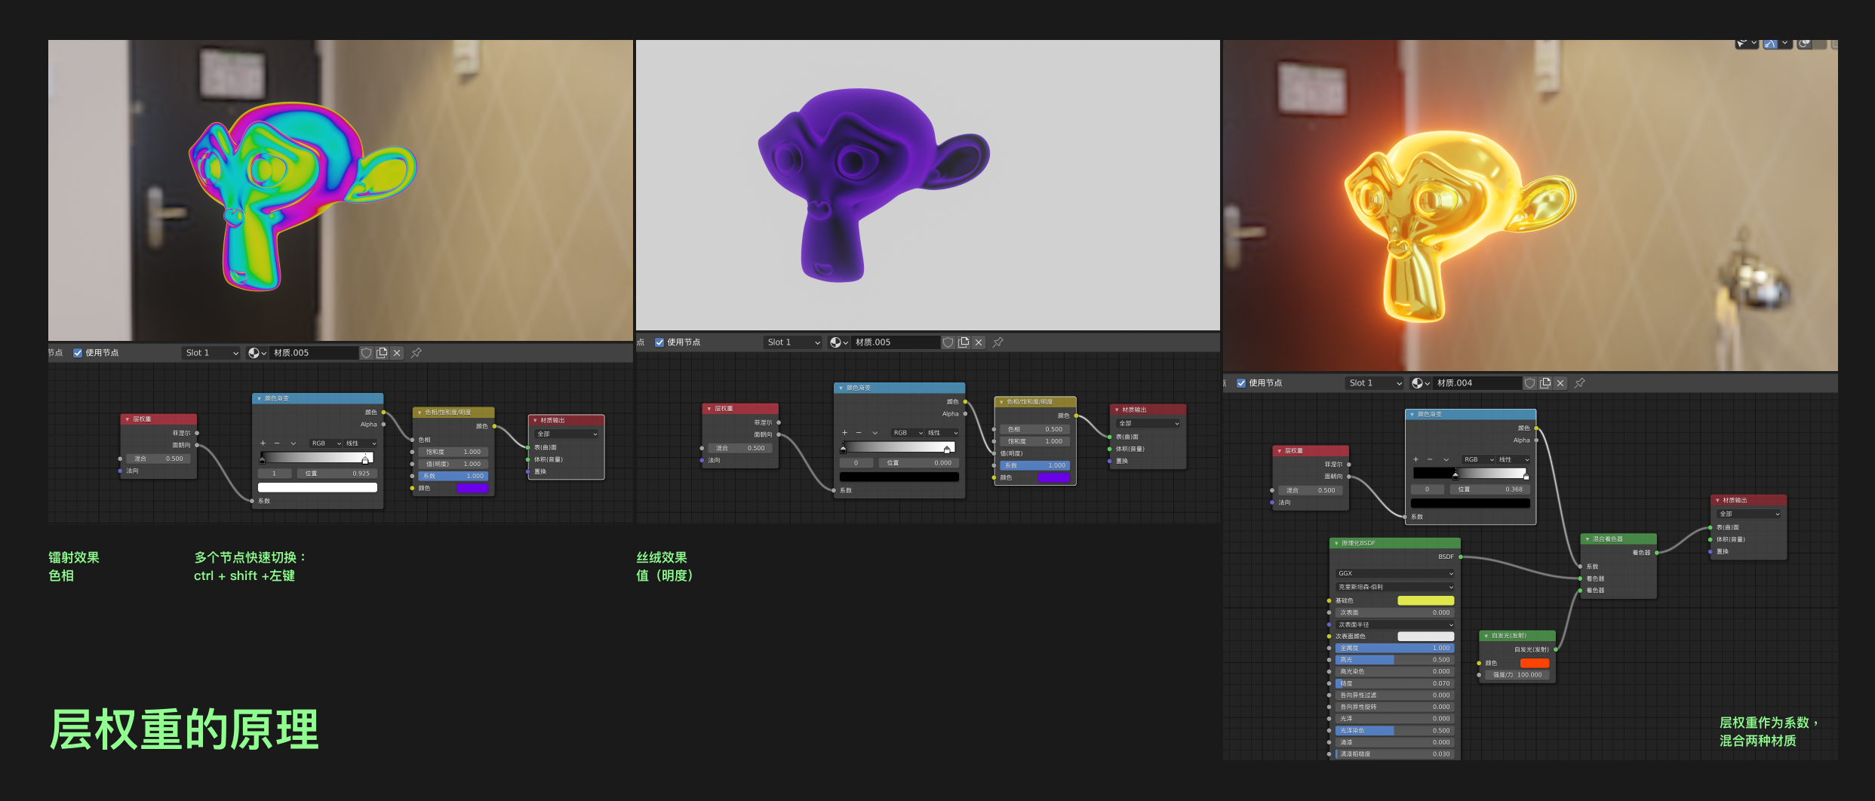Unlink material X icon in purple velvet panel

pyautogui.click(x=979, y=342)
